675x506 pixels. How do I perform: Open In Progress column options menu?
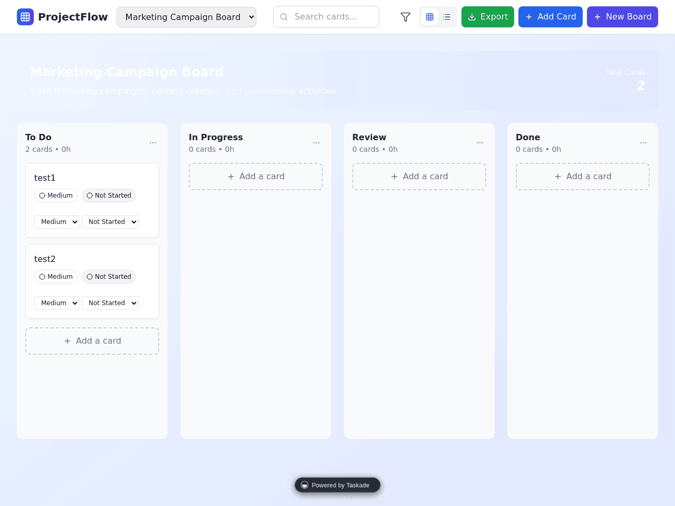316,143
